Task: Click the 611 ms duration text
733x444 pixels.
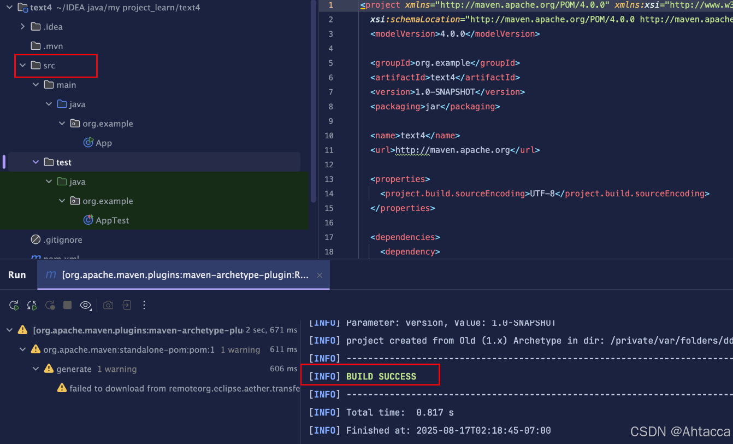Action: [284, 349]
